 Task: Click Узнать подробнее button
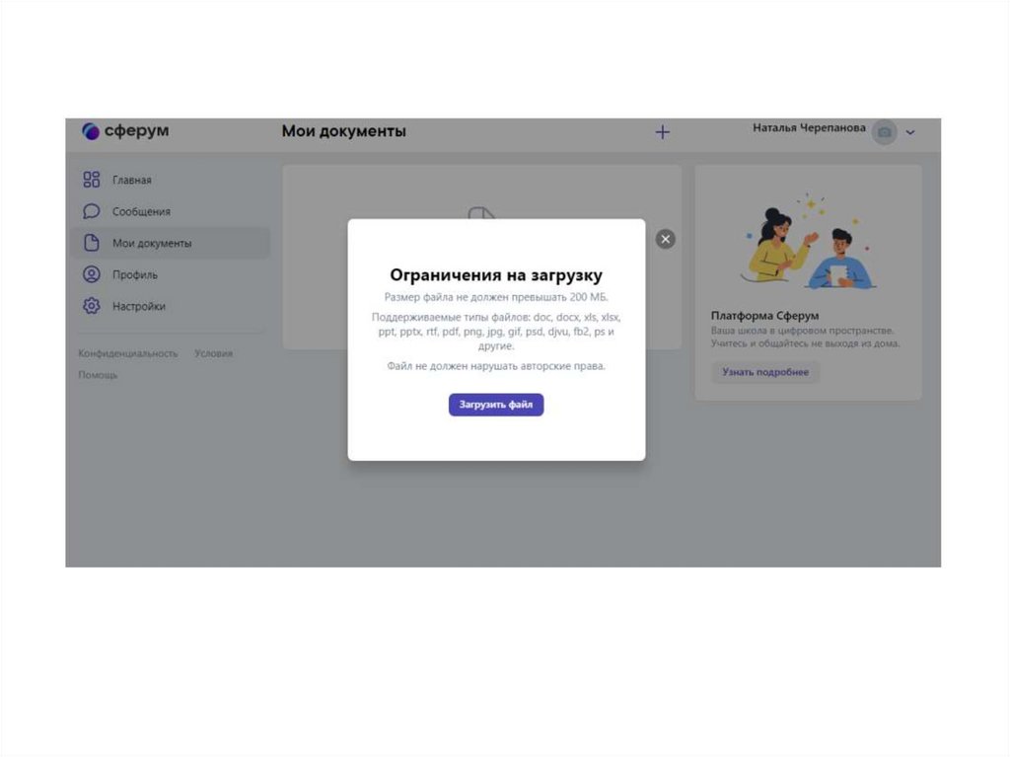click(x=765, y=372)
